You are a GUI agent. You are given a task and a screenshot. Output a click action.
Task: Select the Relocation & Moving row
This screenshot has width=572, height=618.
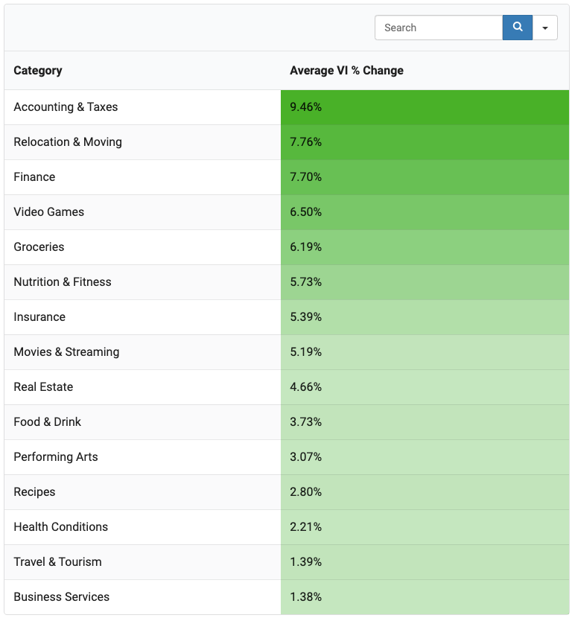pyautogui.click(x=287, y=142)
